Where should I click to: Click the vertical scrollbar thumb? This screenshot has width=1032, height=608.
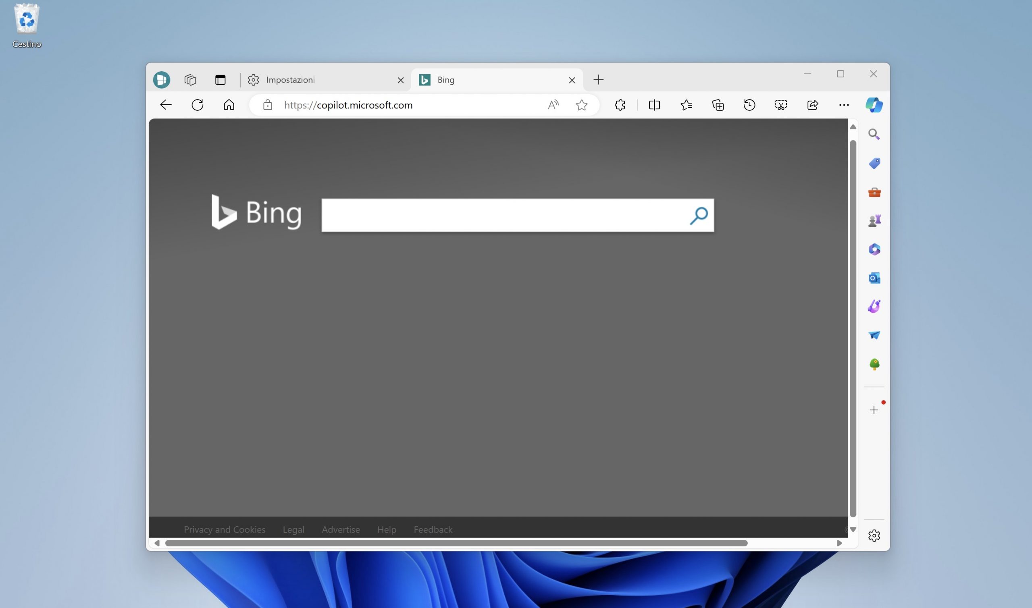[853, 329]
